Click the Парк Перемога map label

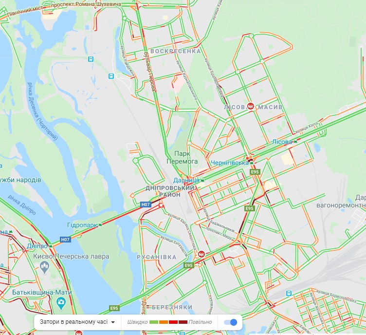pos(182,158)
